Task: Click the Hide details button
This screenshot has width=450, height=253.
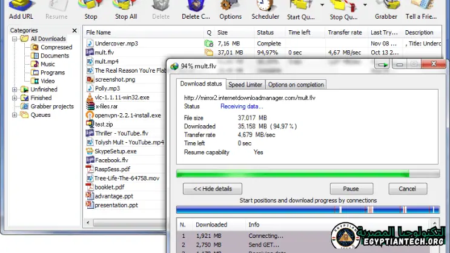Action: click(213, 189)
